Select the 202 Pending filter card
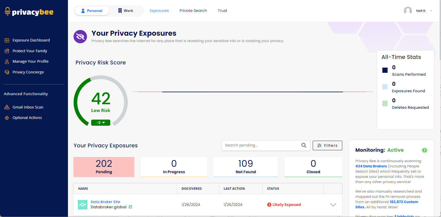Screen dimensions: 441x217 pos(104,167)
